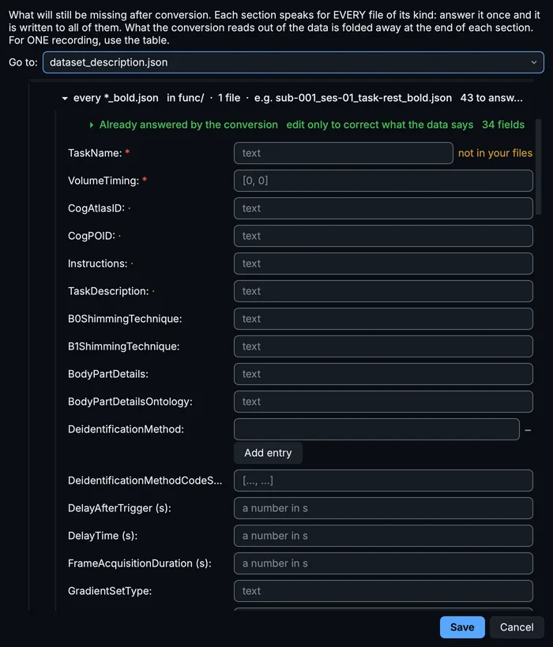
Task: Click the VolumeTiming label
Action: (103, 181)
